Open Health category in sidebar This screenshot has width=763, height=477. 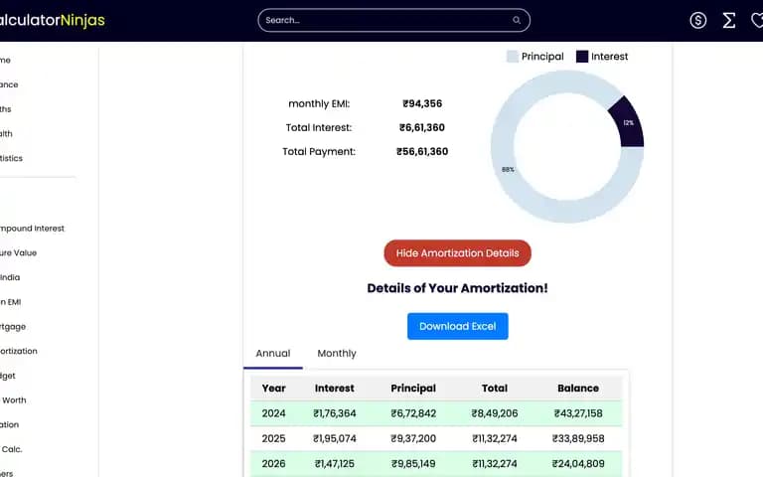(x=6, y=133)
